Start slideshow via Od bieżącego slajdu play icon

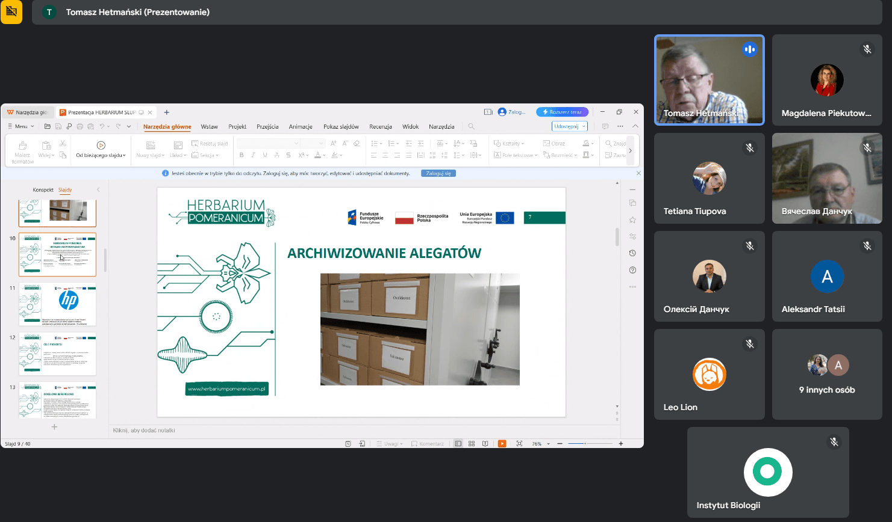tap(101, 145)
